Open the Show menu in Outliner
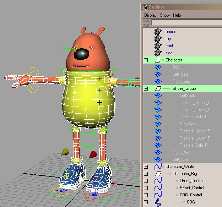Viewport: 222px width, 207px height. (164, 15)
